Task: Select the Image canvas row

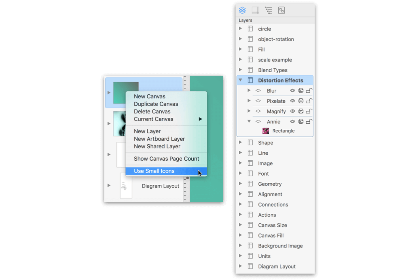Action: click(x=275, y=163)
